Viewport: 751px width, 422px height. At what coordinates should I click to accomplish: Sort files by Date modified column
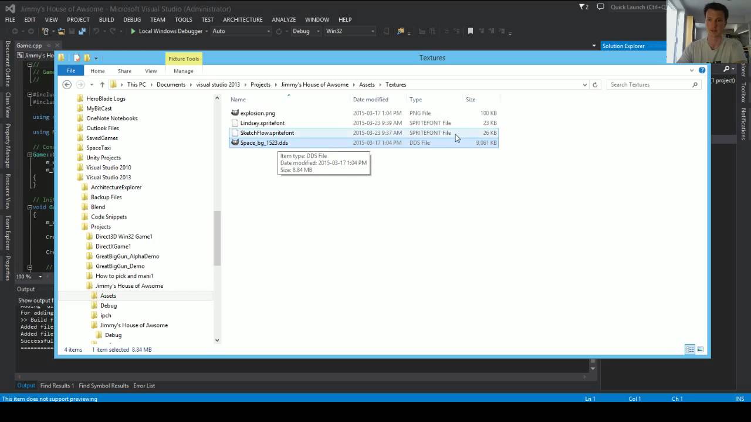(370, 100)
